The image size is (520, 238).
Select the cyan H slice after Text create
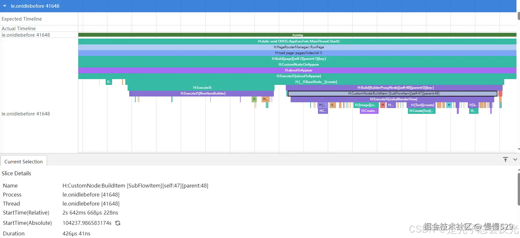point(449,105)
